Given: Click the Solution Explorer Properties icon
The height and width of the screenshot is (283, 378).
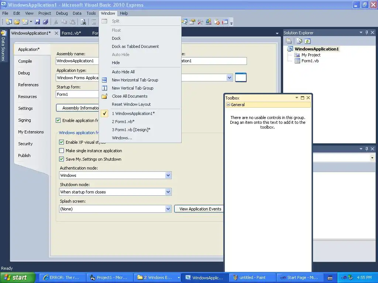Looking at the screenshot, I should pos(289,41).
